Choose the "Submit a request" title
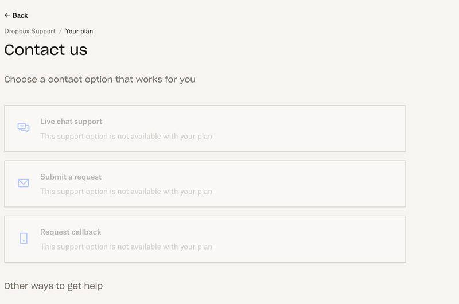This screenshot has height=304, width=459. pyautogui.click(x=71, y=177)
